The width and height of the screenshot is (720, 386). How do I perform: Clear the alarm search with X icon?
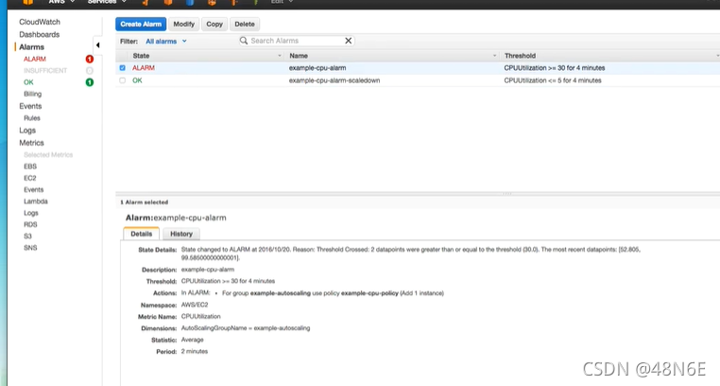(x=348, y=41)
